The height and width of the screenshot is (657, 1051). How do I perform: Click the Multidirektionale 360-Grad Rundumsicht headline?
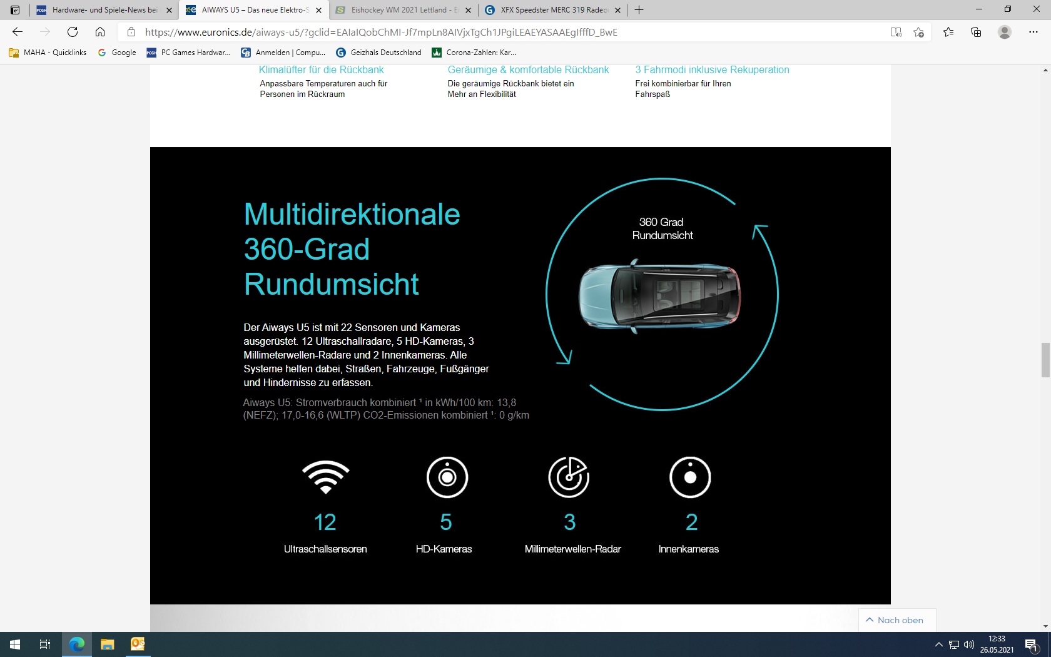pos(352,249)
